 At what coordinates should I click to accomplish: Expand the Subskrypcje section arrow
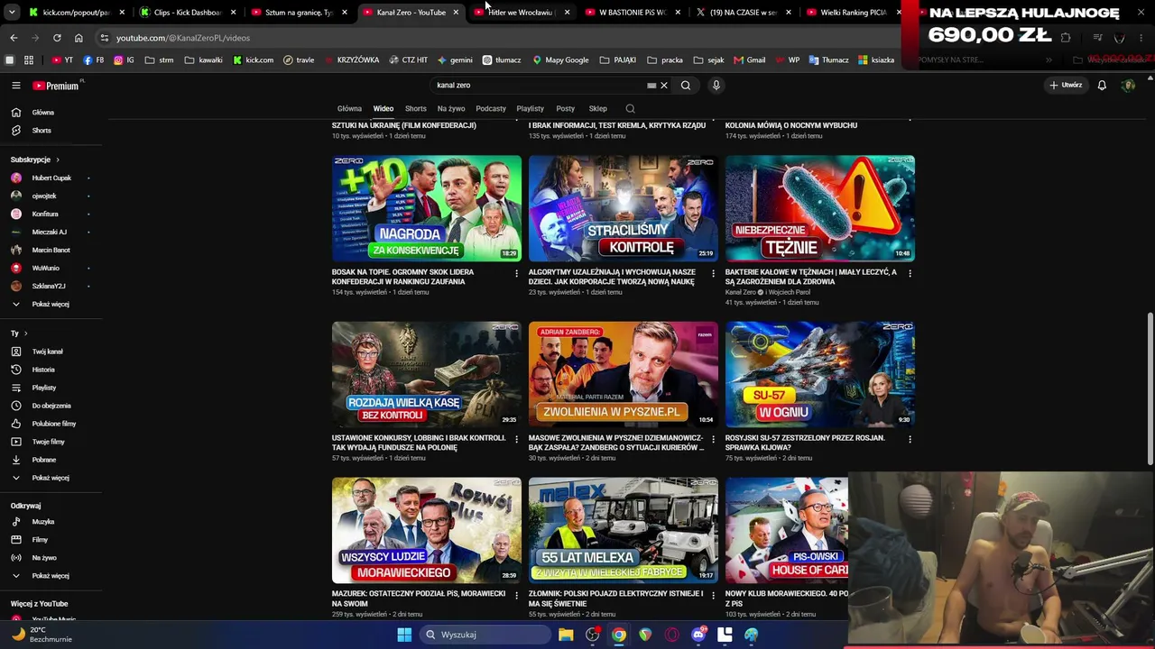click(x=58, y=160)
